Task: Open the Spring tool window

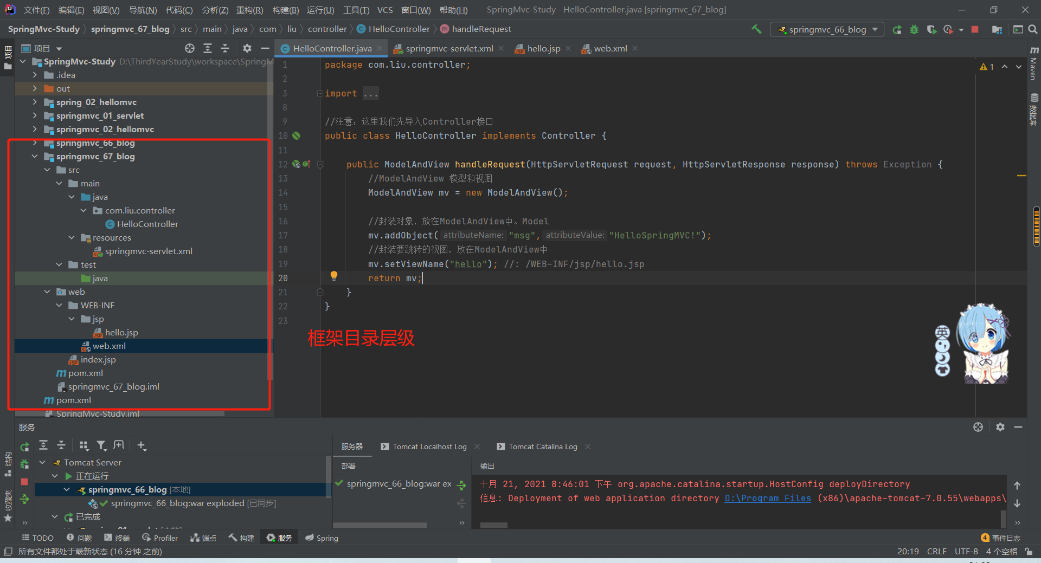Action: (322, 538)
